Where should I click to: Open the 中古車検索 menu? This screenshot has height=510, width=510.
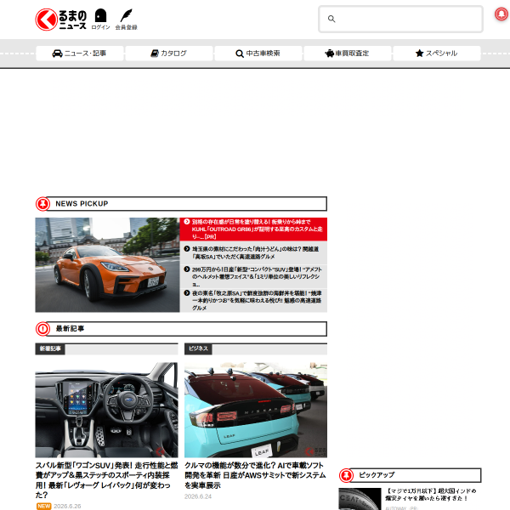tap(258, 54)
